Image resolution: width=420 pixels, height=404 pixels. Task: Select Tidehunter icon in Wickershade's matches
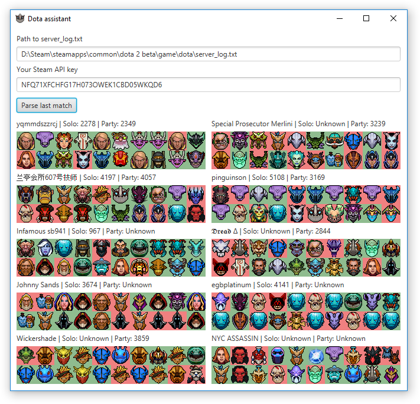196,356
